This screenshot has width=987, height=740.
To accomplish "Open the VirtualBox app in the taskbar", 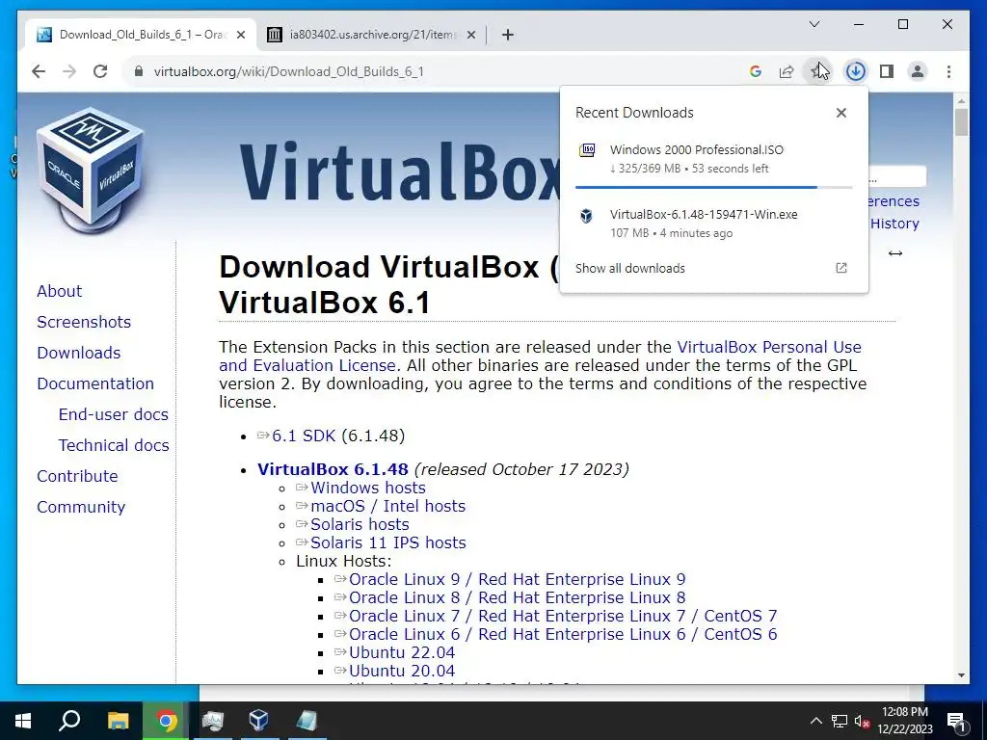I will (x=258, y=721).
